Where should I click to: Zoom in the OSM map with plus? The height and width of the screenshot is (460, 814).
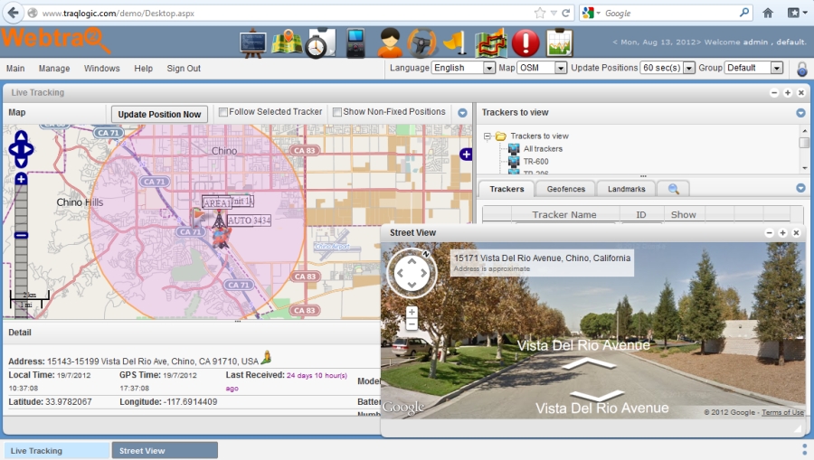[x=21, y=180]
